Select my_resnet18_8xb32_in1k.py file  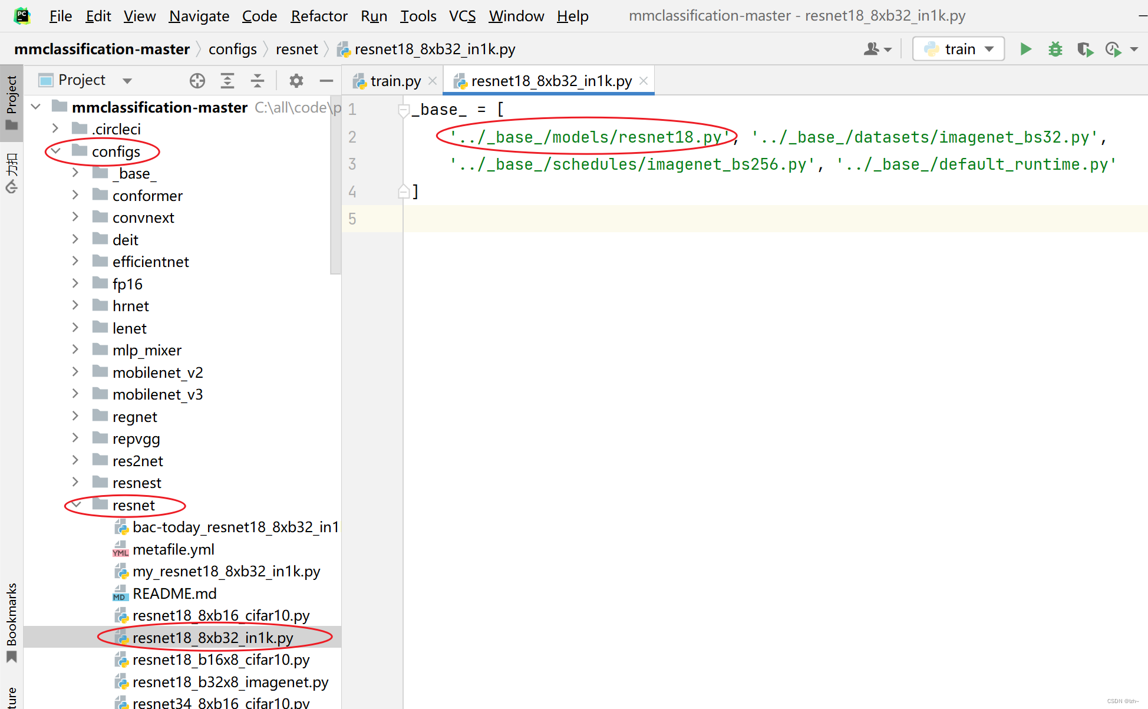pyautogui.click(x=226, y=571)
